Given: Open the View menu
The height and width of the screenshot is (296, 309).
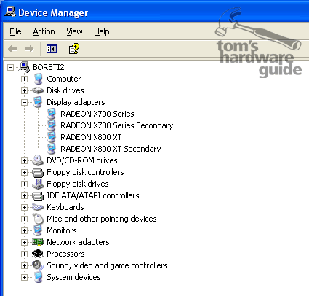Looking at the screenshot, I should tap(74, 31).
